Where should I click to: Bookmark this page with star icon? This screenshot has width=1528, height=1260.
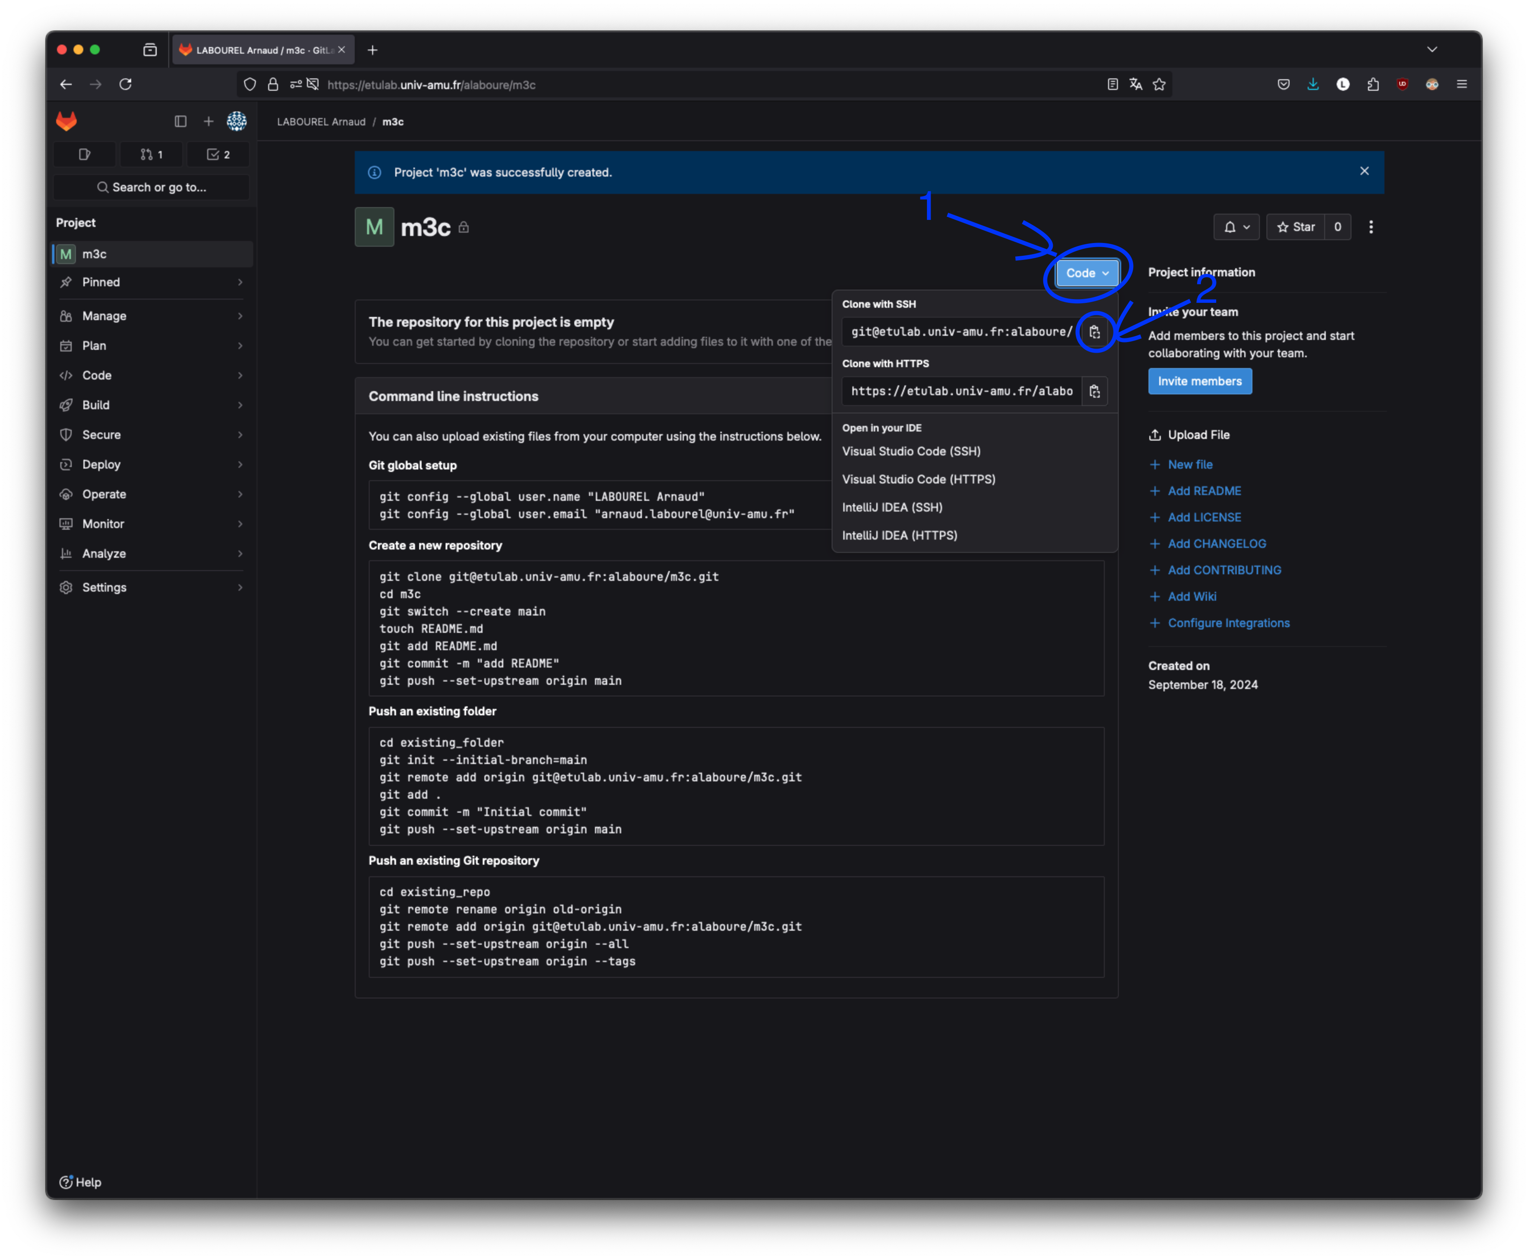click(1160, 84)
